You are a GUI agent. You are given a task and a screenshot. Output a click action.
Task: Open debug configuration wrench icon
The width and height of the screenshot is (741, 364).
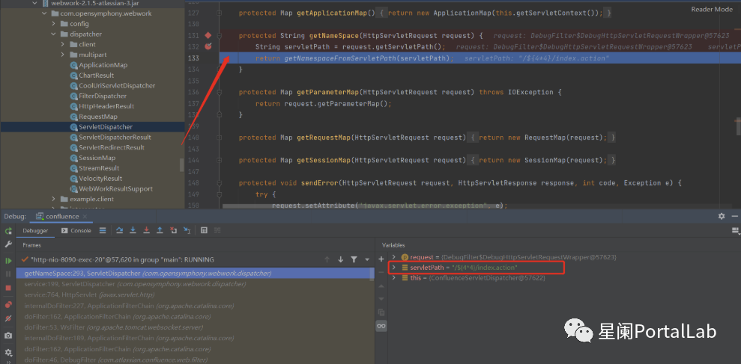coord(8,244)
